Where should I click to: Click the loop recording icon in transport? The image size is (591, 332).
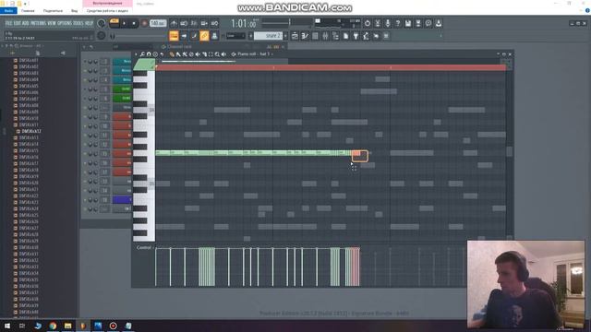click(x=214, y=23)
